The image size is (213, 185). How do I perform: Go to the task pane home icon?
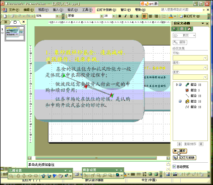189,29
